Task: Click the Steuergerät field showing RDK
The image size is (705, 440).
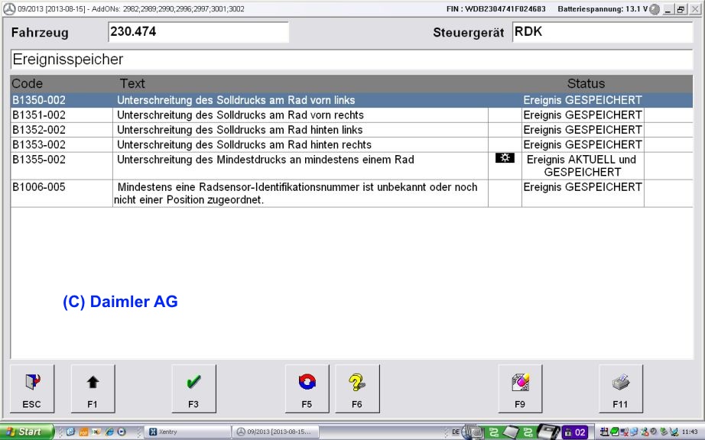Action: [602, 33]
